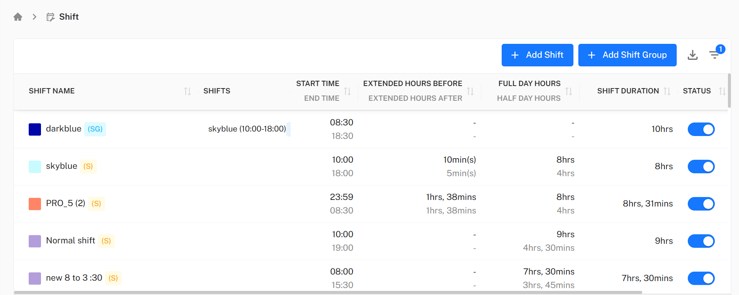Click the Shift page breadcrumb icon
Viewport: 739px width, 295px height.
click(x=50, y=17)
